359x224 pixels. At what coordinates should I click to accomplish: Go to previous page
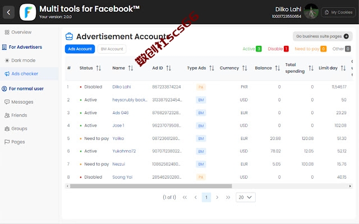[x=196, y=198]
